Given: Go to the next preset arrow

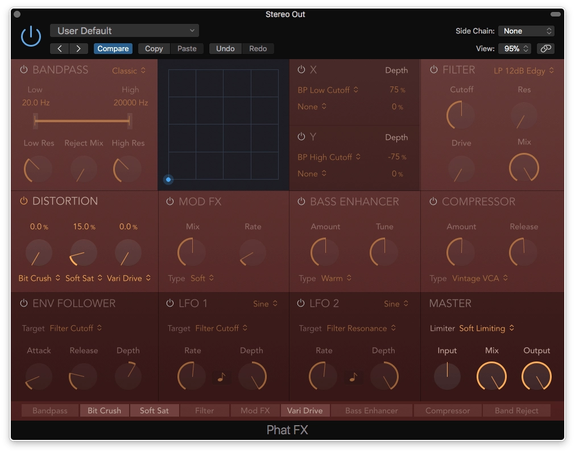Looking at the screenshot, I should 78,48.
